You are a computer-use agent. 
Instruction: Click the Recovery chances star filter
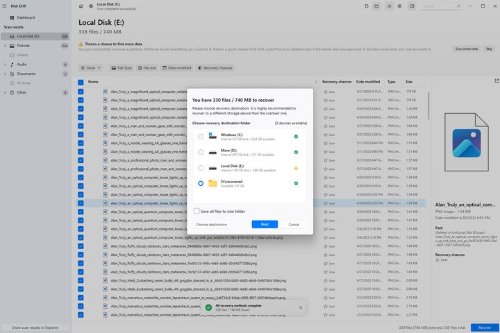215,68
